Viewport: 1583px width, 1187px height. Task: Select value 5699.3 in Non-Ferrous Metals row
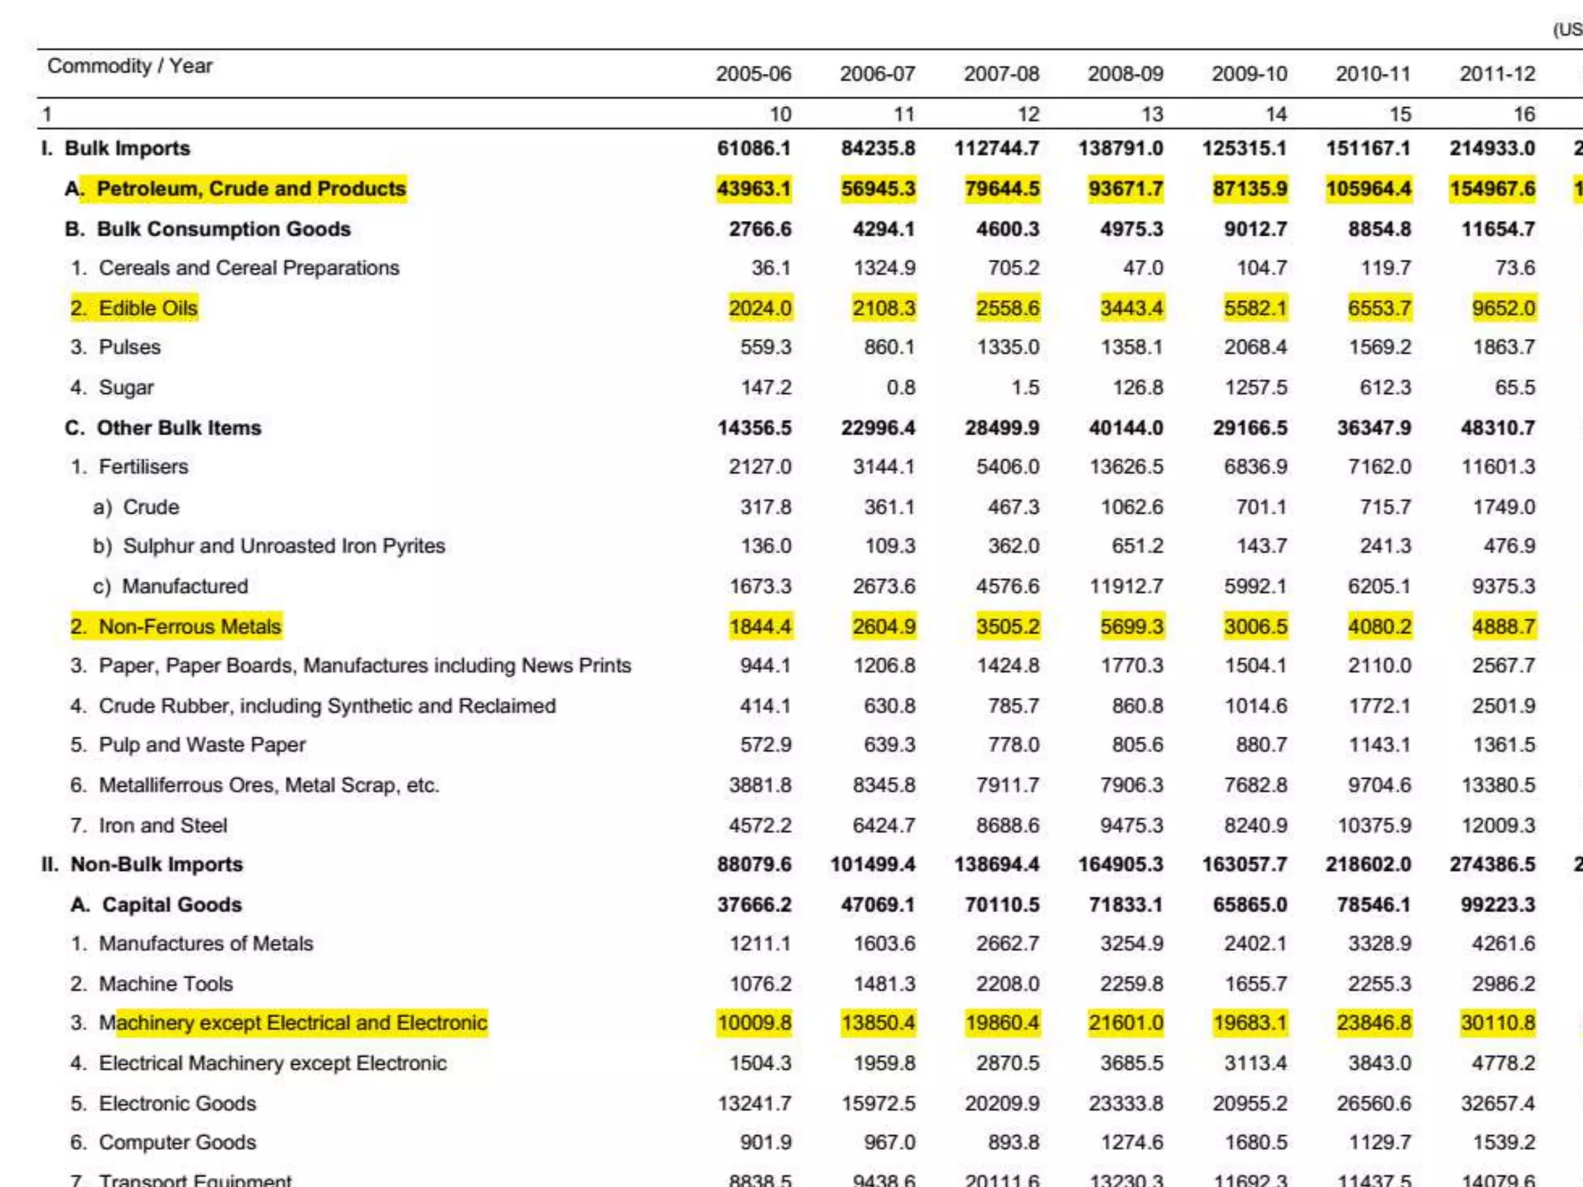point(1132,627)
